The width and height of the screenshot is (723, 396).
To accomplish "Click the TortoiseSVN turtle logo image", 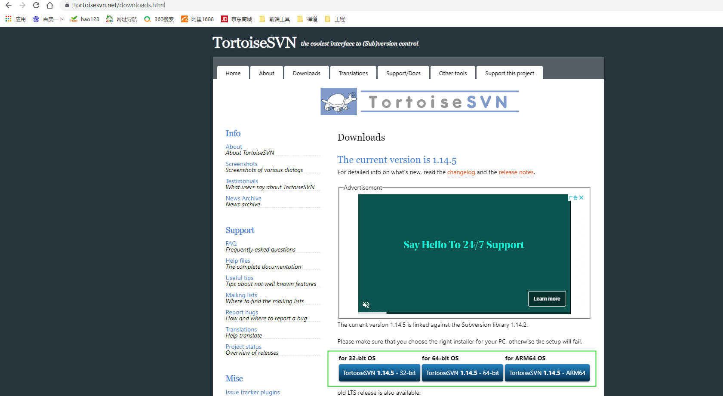I will pos(338,101).
